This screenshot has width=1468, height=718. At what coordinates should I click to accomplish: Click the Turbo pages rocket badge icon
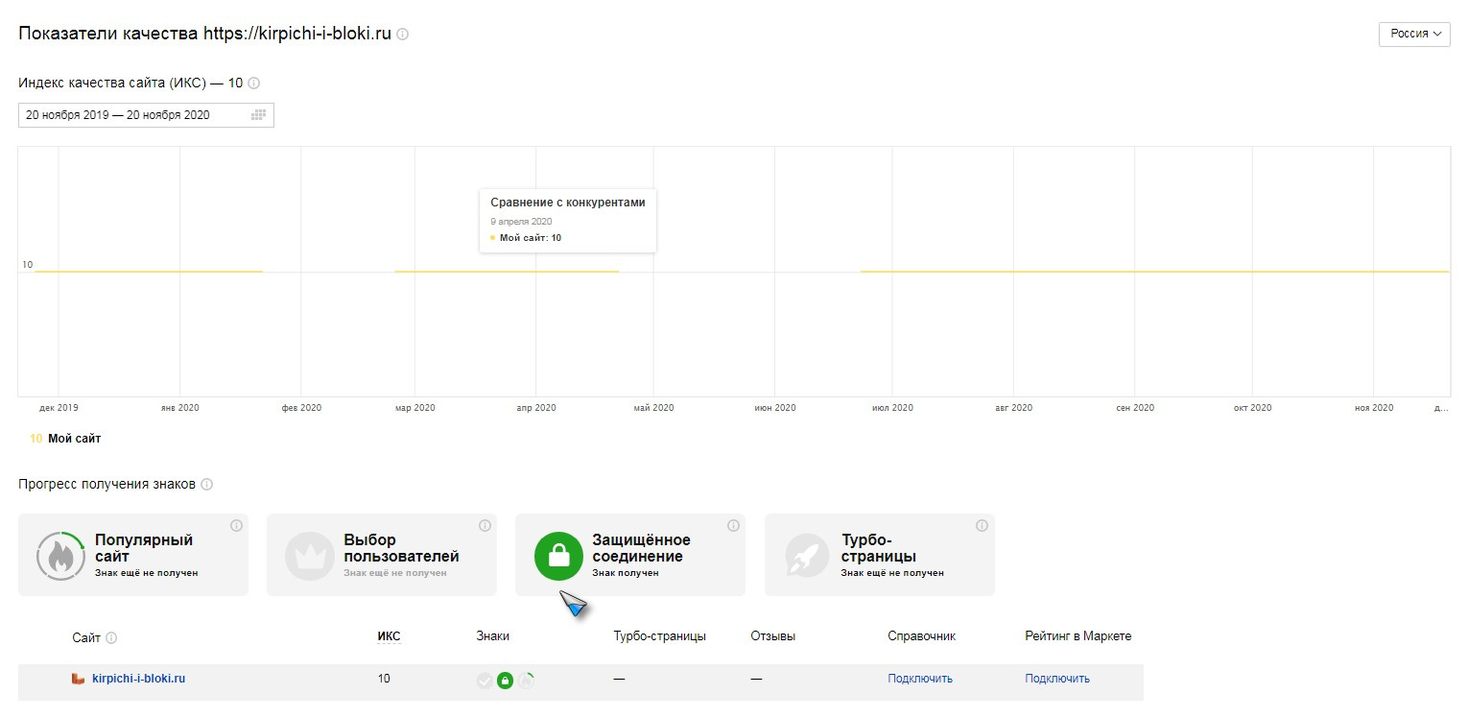(808, 556)
